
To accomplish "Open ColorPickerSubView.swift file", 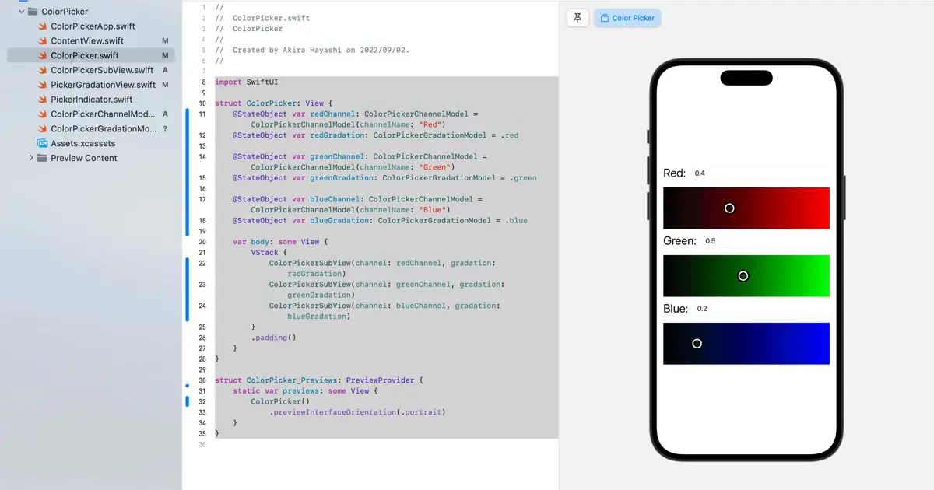I will click(x=102, y=70).
